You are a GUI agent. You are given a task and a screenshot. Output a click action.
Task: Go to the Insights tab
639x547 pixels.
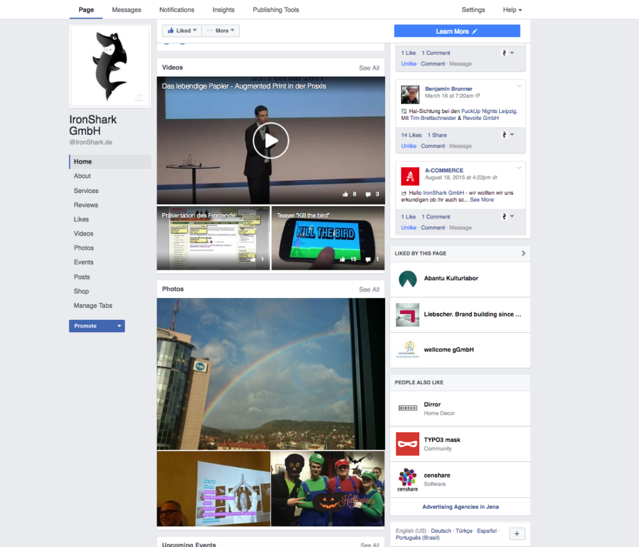coord(223,10)
